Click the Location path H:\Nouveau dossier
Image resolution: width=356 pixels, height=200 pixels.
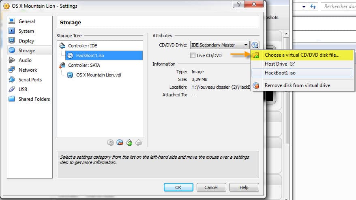pyautogui.click(x=221, y=87)
